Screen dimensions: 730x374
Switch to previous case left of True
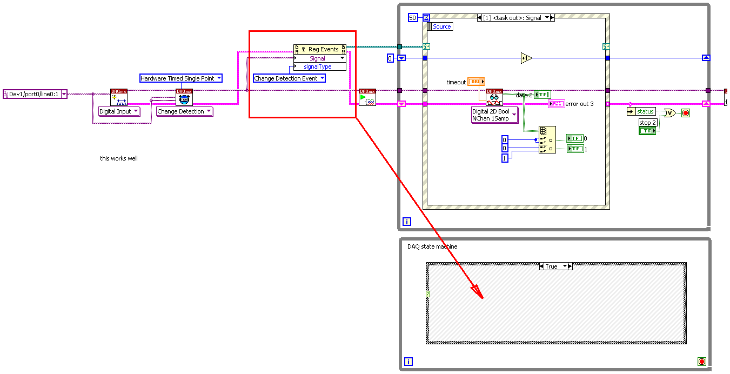(541, 266)
